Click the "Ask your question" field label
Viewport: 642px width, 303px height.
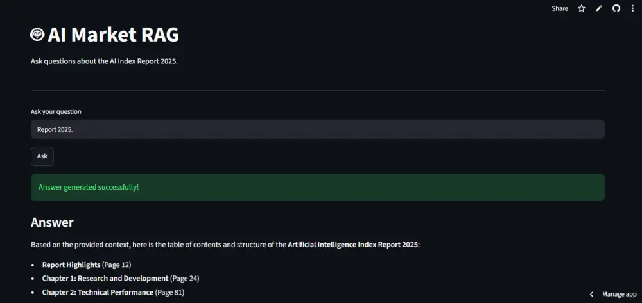[x=56, y=112]
